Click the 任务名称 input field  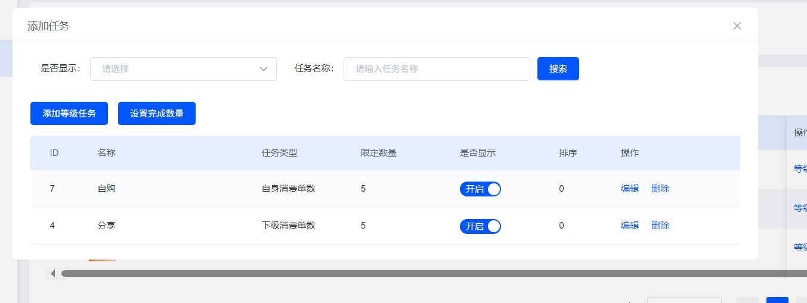pyautogui.click(x=436, y=69)
